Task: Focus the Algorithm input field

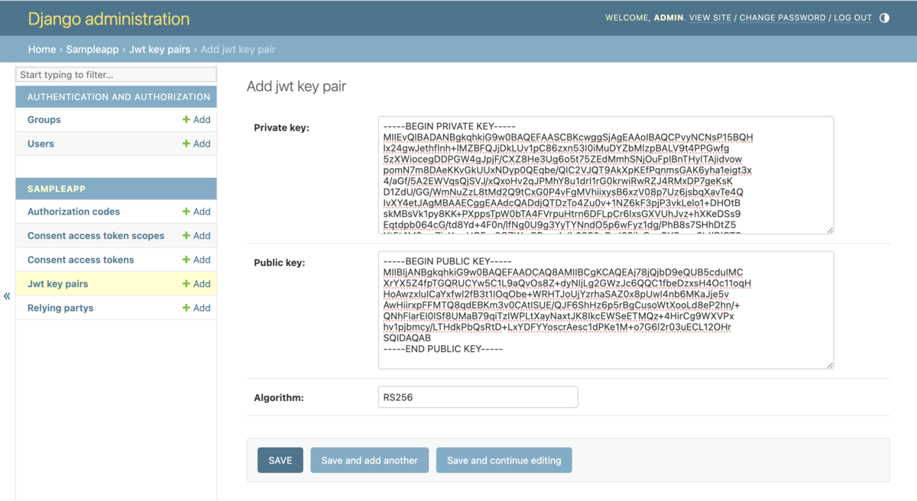Action: pyautogui.click(x=476, y=396)
